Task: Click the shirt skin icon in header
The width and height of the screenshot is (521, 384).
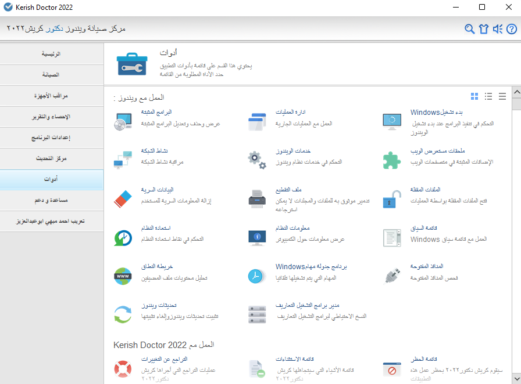Action: (483, 29)
